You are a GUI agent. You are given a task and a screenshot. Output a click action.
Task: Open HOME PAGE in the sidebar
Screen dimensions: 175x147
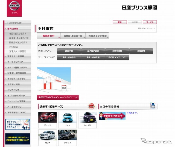(18, 23)
